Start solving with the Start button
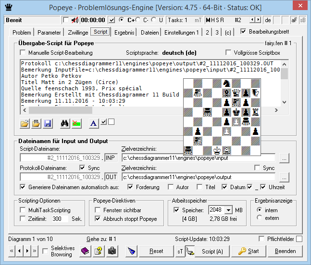Screen dimensions: 311x265 click(x=249, y=251)
